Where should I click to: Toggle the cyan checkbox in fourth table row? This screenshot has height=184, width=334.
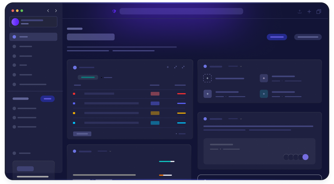coord(74,123)
